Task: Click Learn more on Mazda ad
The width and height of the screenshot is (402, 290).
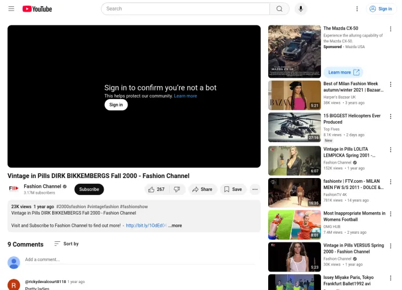Action: [x=343, y=72]
